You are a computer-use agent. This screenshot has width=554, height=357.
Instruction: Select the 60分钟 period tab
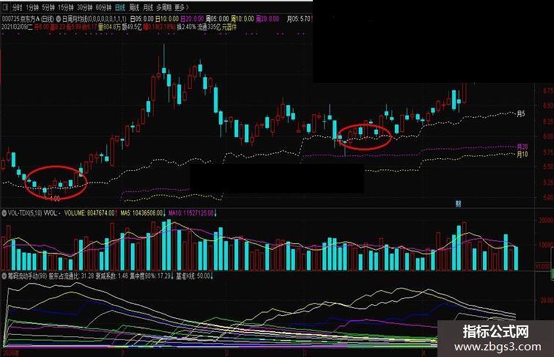coord(104,7)
